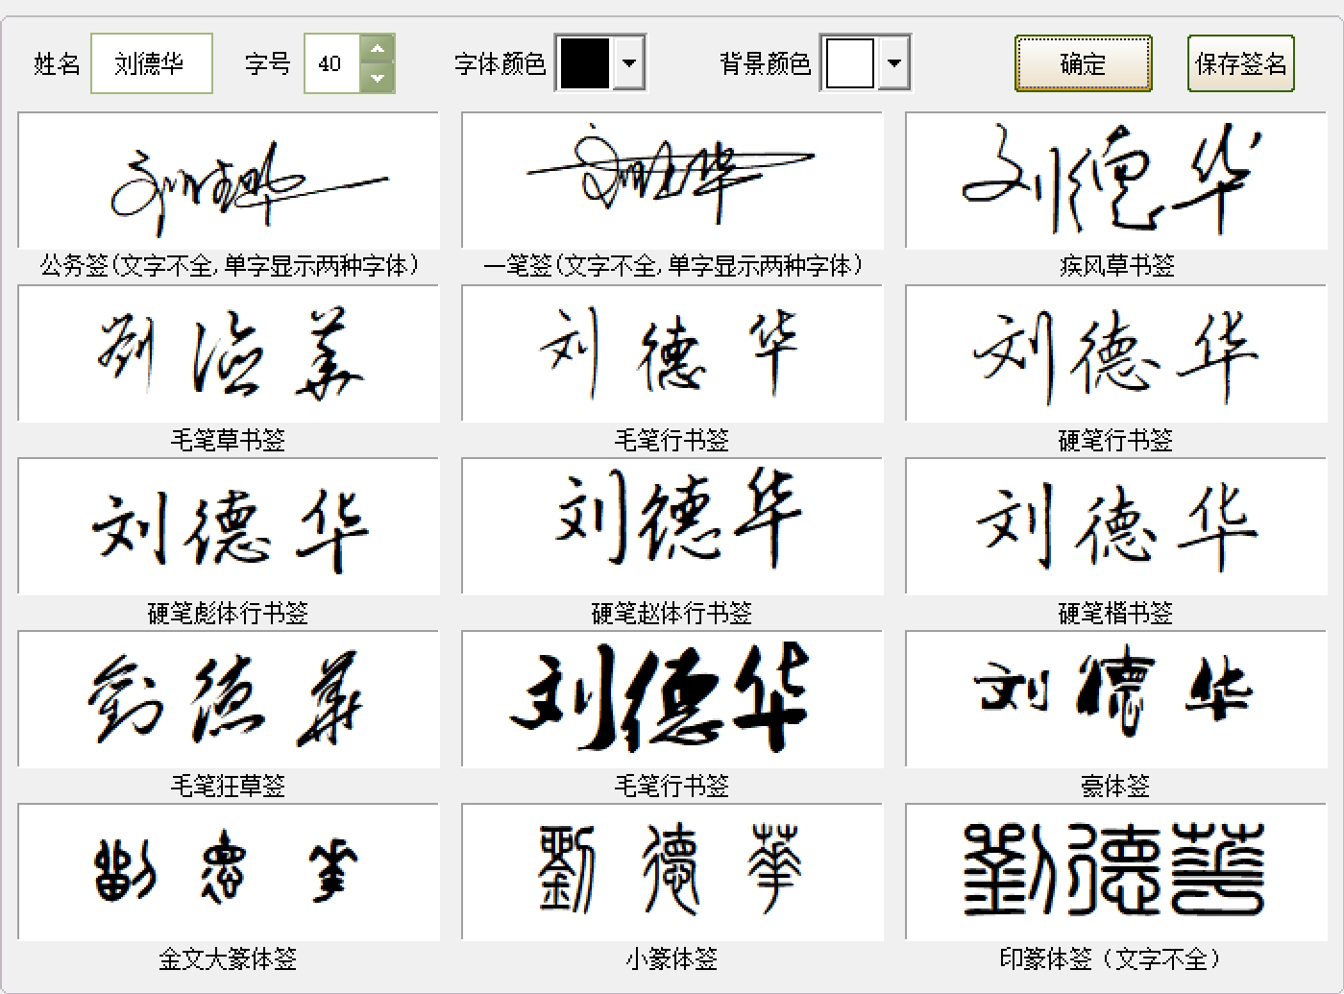Click the 硬笔彪体行书签 caption text
The width and height of the screenshot is (1344, 994).
coord(229,613)
